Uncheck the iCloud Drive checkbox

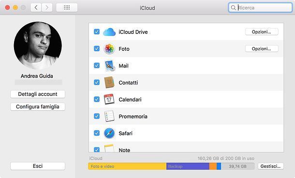coord(97,31)
